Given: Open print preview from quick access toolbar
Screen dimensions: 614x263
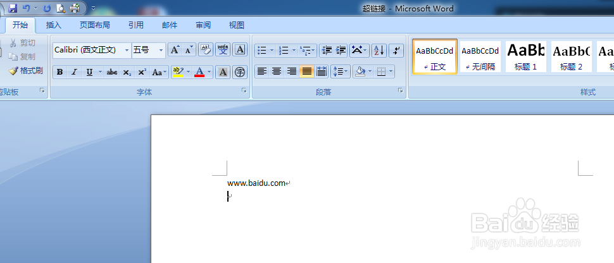Looking at the screenshot, I should [x=61, y=8].
